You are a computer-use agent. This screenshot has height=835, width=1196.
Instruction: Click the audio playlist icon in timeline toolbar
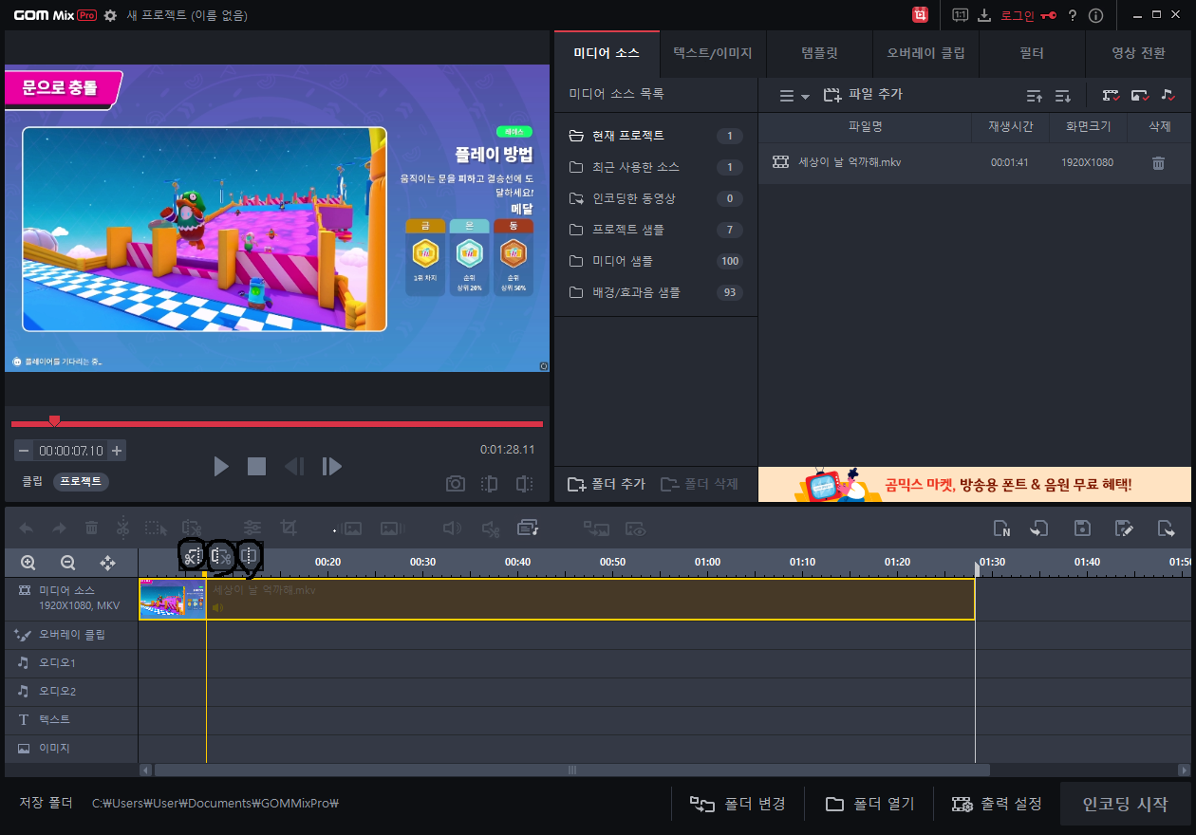pyautogui.click(x=528, y=528)
